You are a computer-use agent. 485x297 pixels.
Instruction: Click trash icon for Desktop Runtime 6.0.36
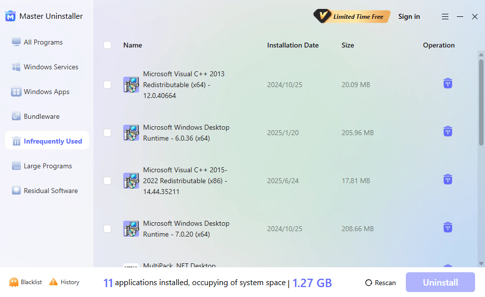(448, 131)
